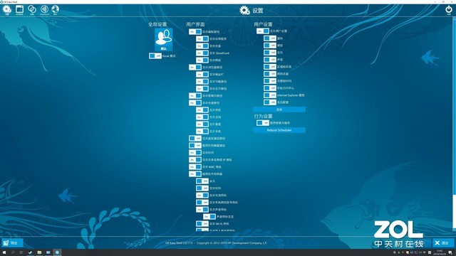Open Task View on the taskbar
Screen dimensions: 456x256
click(21, 252)
